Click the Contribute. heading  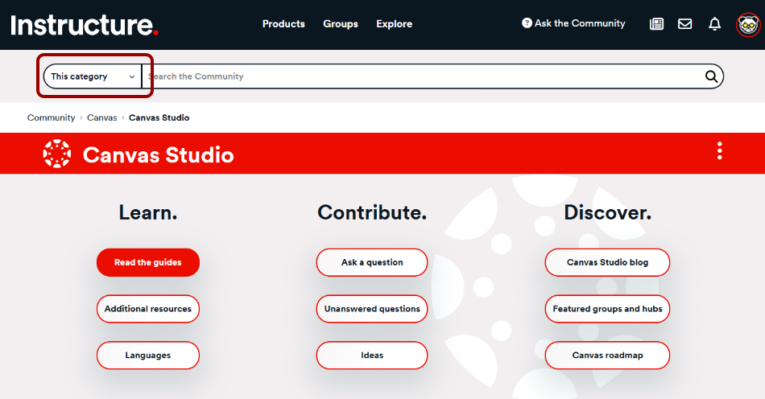(x=372, y=213)
